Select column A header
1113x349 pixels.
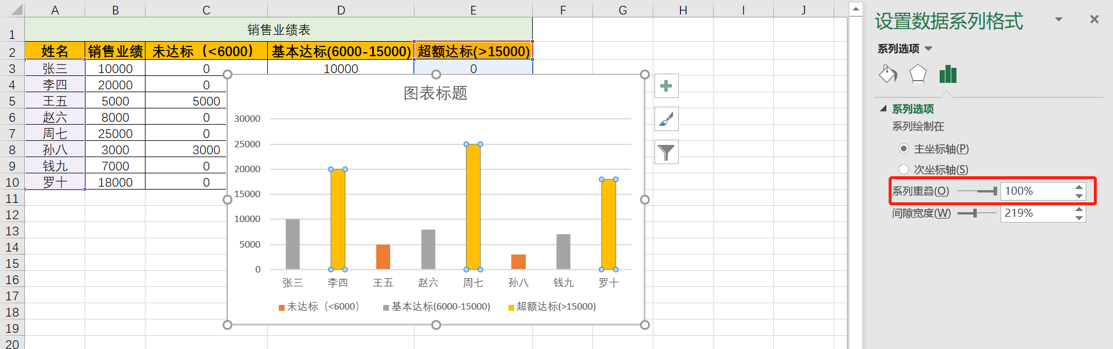pos(55,10)
